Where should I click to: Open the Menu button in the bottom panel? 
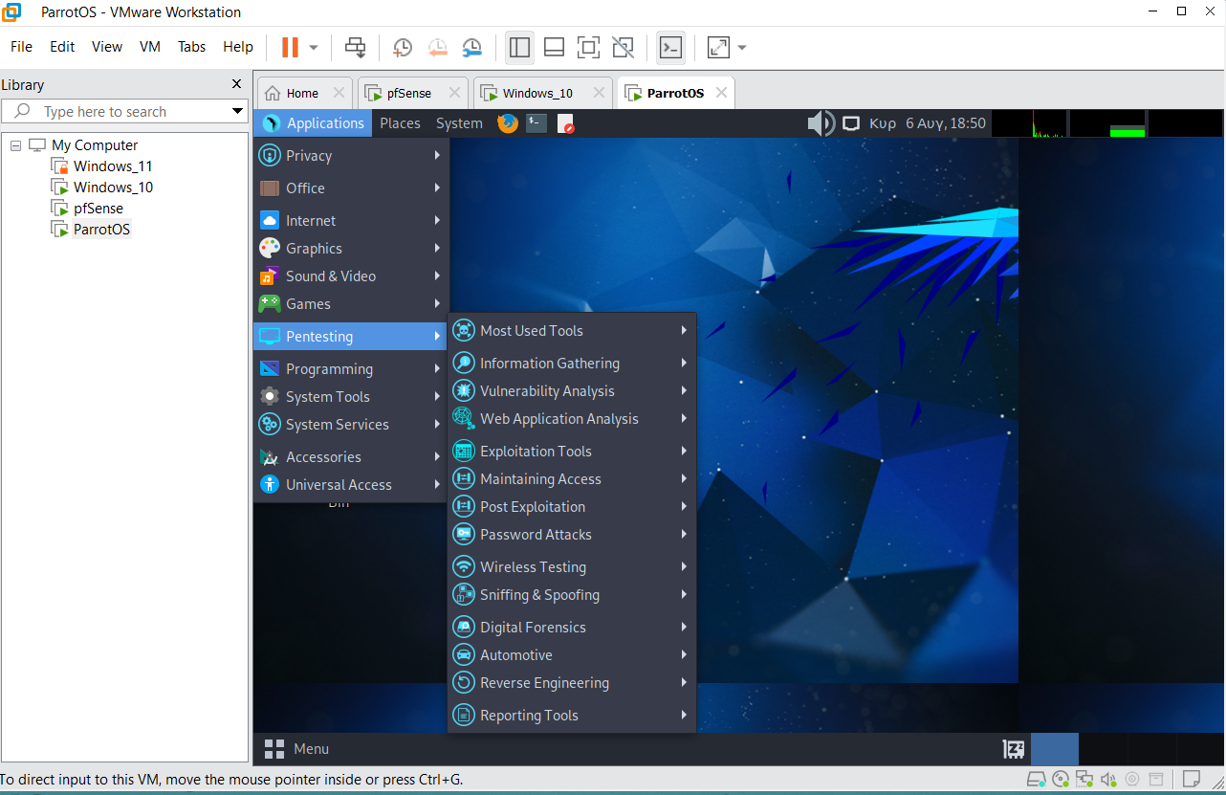pos(296,749)
